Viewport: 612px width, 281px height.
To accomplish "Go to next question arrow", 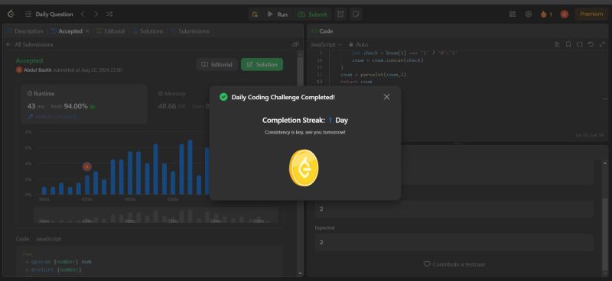I will (x=96, y=14).
